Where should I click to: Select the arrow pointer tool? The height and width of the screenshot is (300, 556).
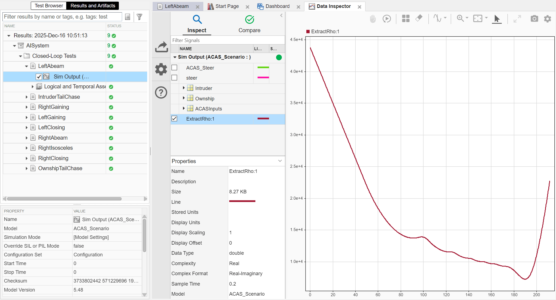497,19
